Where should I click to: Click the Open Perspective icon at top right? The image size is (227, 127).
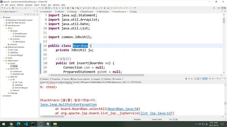click(x=219, y=8)
